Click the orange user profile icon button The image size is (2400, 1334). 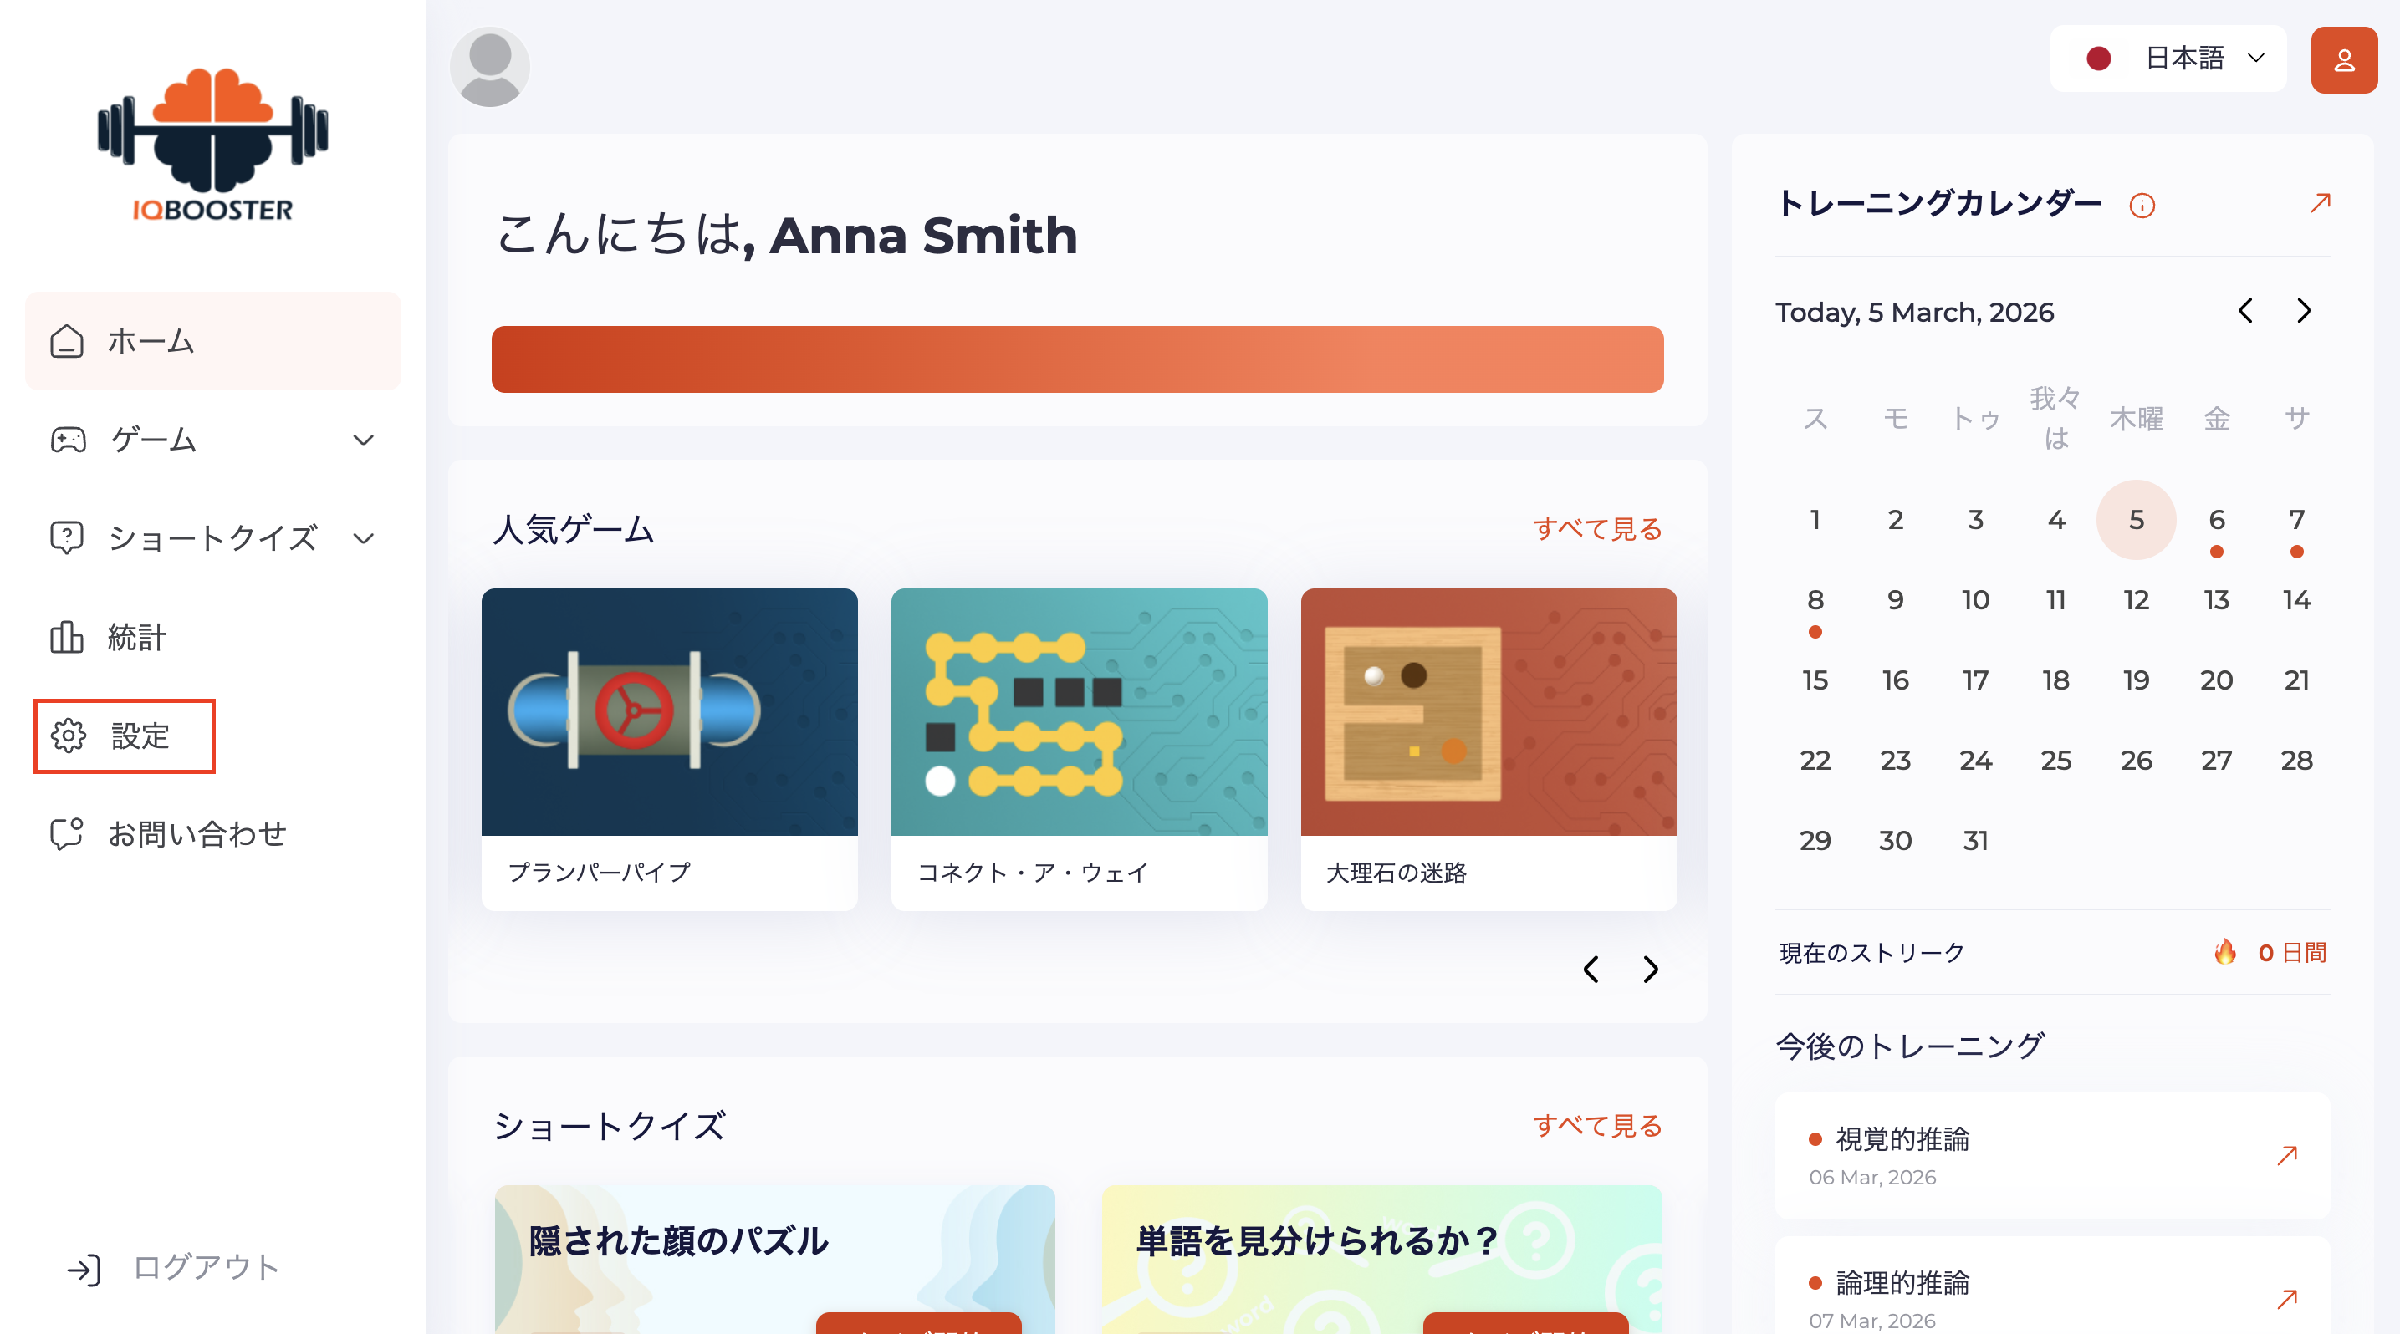coord(2342,60)
